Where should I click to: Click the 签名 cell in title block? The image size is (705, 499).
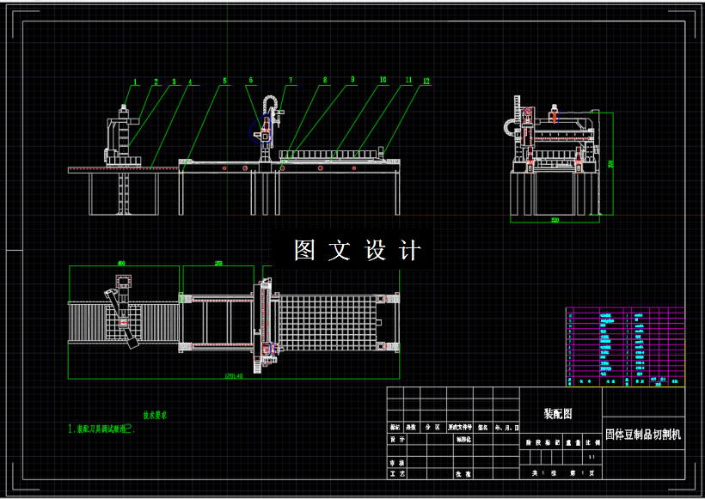[483, 428]
